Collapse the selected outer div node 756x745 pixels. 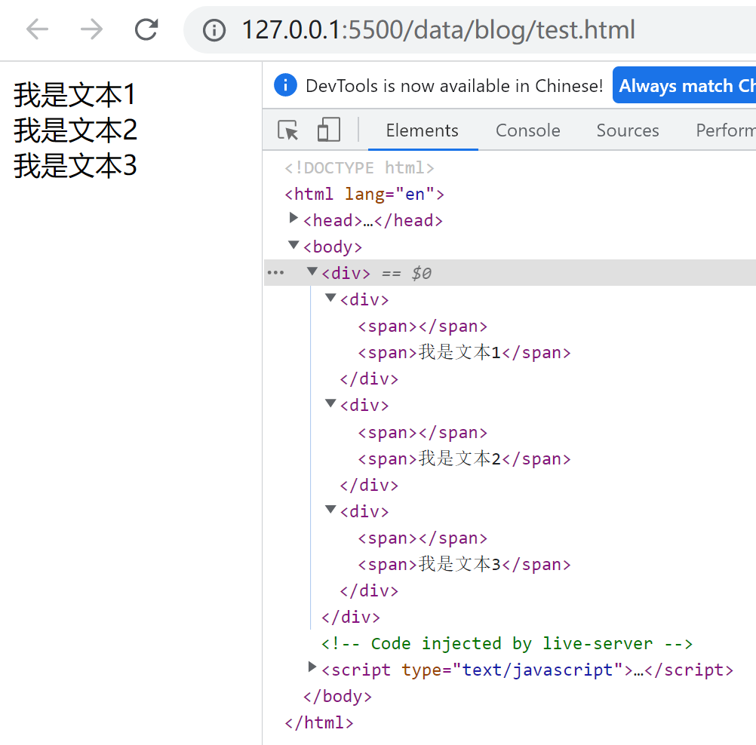pos(312,271)
